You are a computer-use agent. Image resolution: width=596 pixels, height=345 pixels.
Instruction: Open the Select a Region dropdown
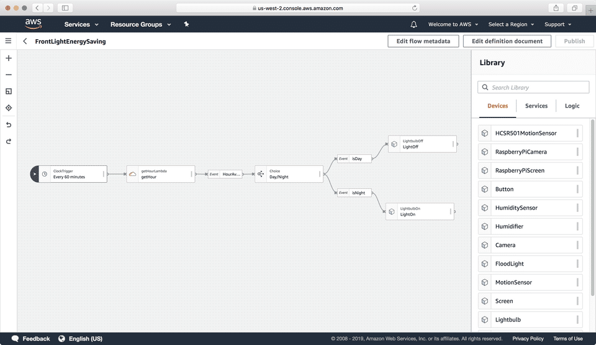coord(511,24)
